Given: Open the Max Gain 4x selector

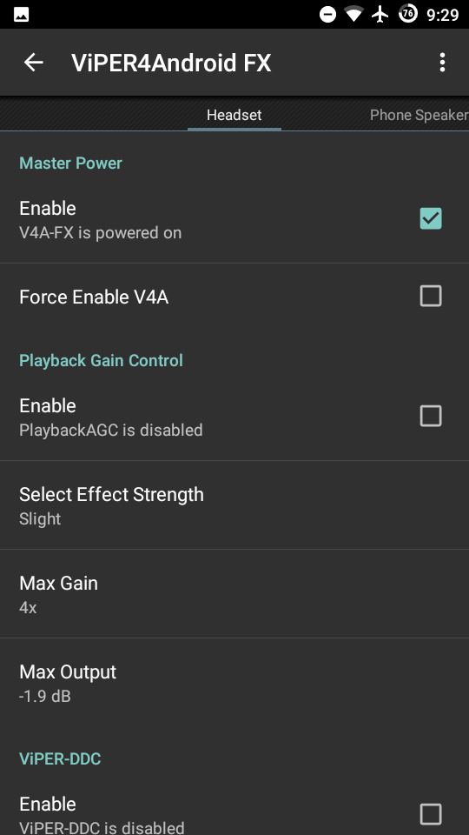Looking at the screenshot, I should point(234,594).
